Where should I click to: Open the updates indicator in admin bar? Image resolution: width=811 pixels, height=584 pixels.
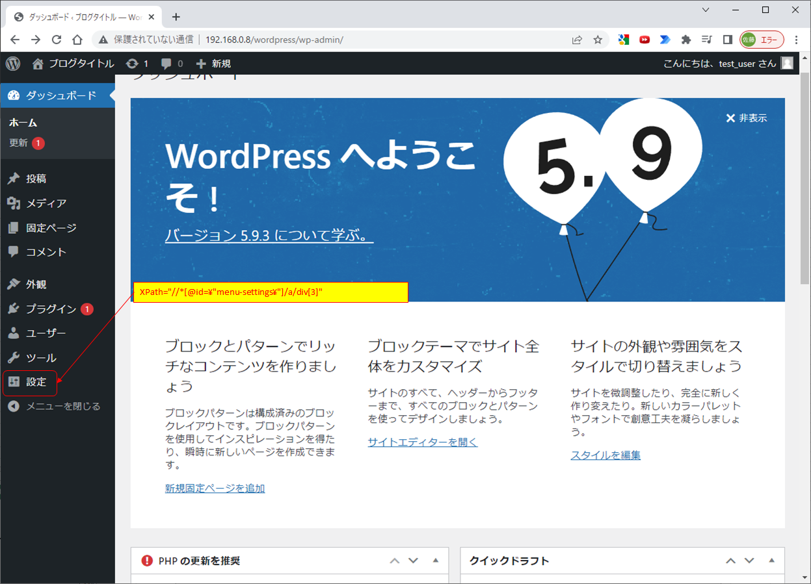[x=137, y=64]
